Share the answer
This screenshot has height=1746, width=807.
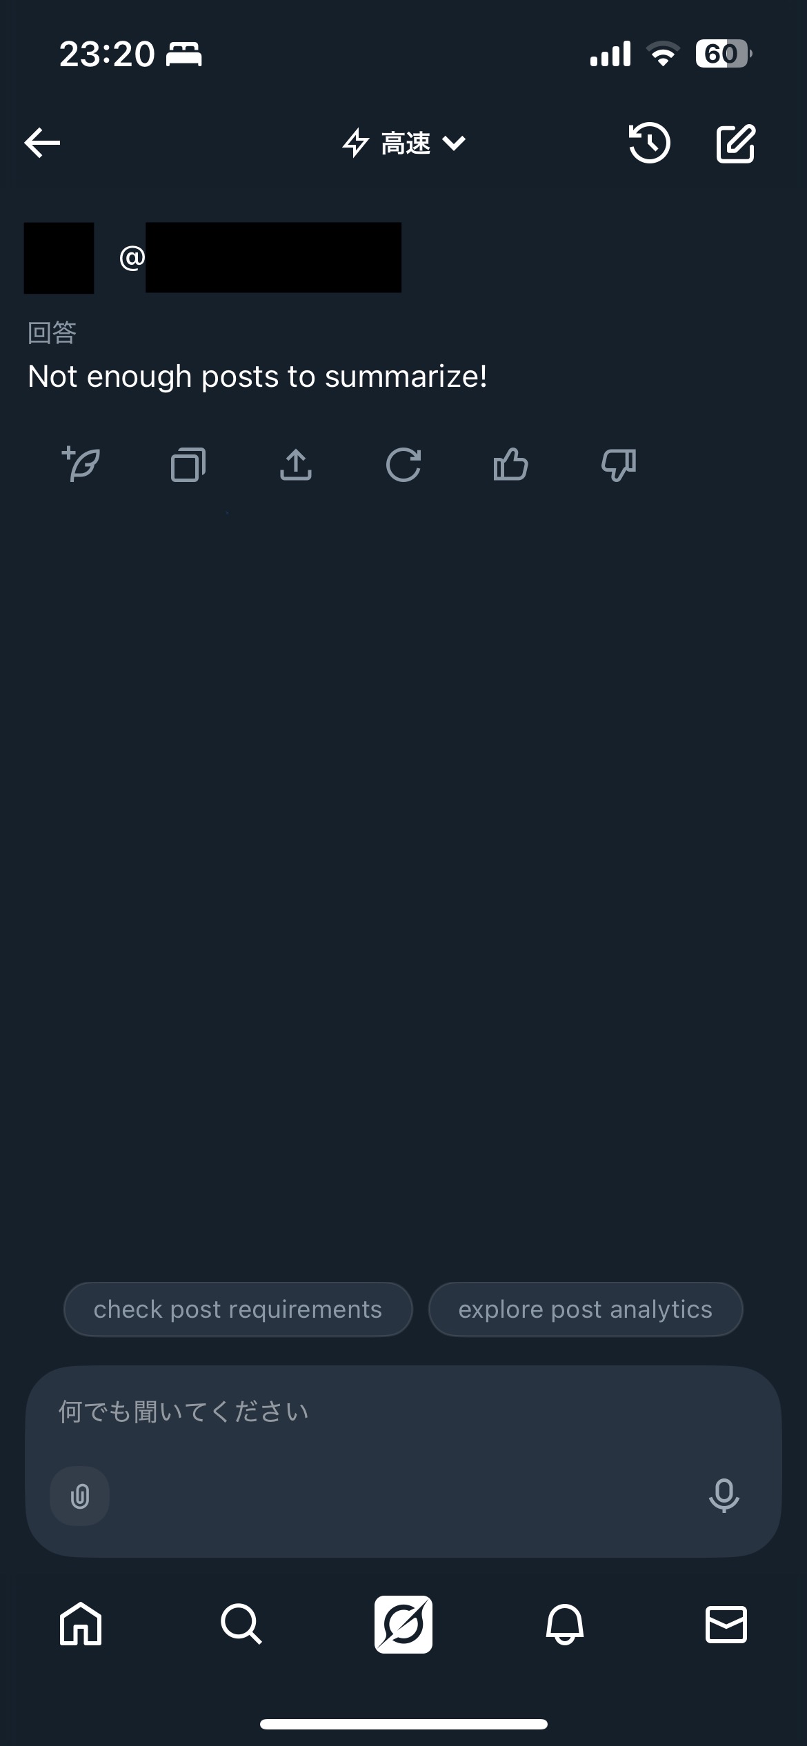click(x=296, y=464)
